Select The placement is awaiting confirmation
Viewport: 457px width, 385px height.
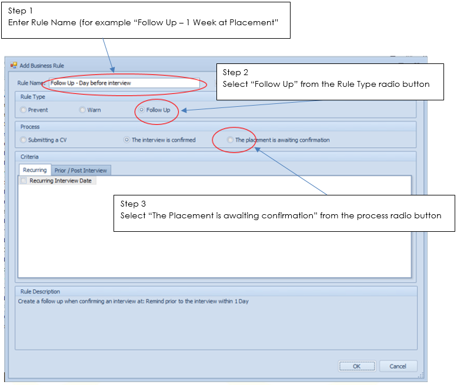pos(230,140)
